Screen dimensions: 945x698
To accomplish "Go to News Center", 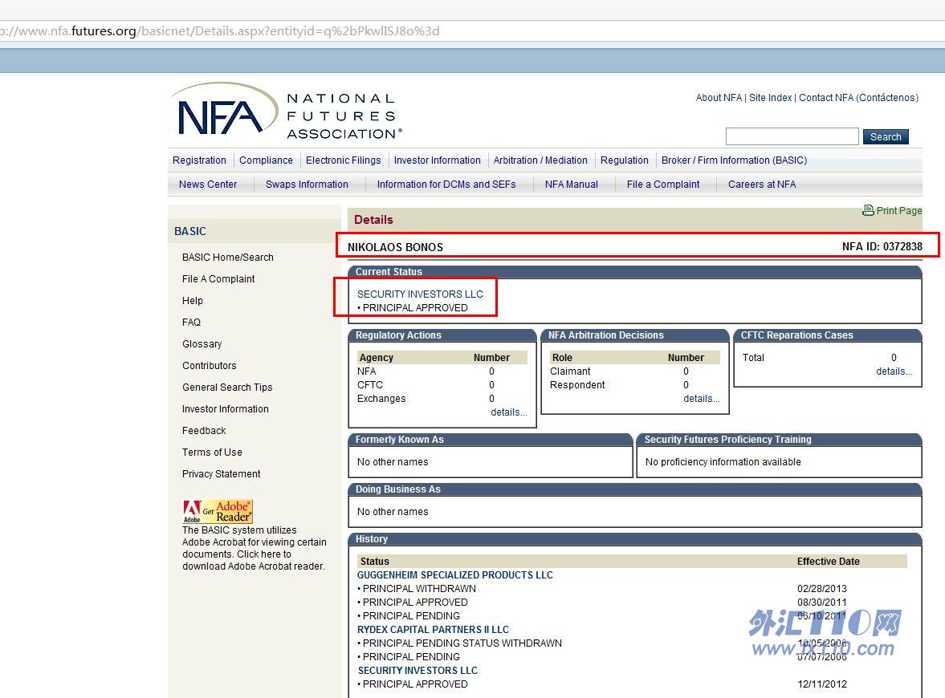I will tap(208, 185).
